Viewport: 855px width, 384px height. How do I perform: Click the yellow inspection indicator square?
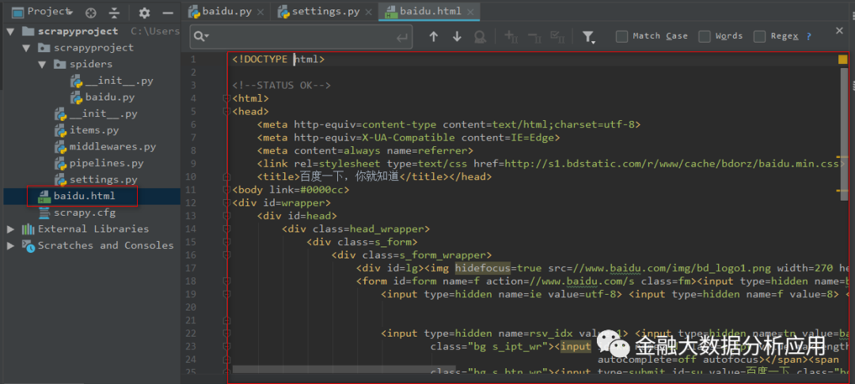coord(842,59)
